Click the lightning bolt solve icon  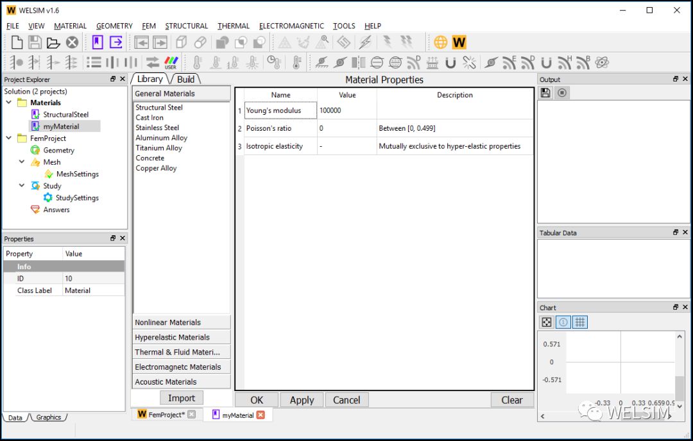365,42
